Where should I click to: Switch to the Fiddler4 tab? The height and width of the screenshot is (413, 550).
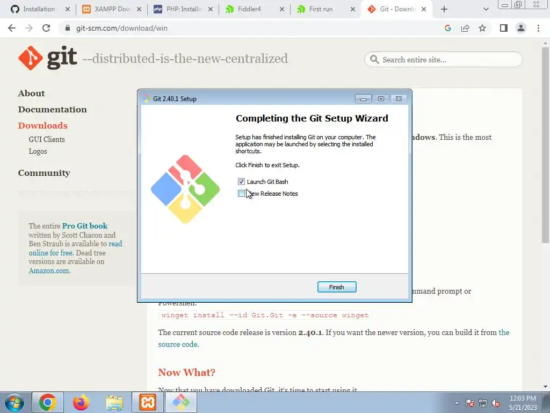tap(254, 9)
